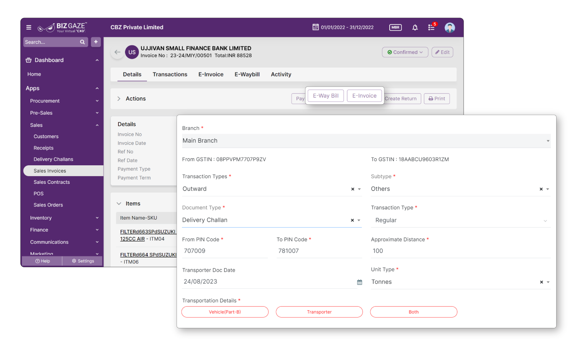Click the E-Invoice action button

(x=365, y=96)
